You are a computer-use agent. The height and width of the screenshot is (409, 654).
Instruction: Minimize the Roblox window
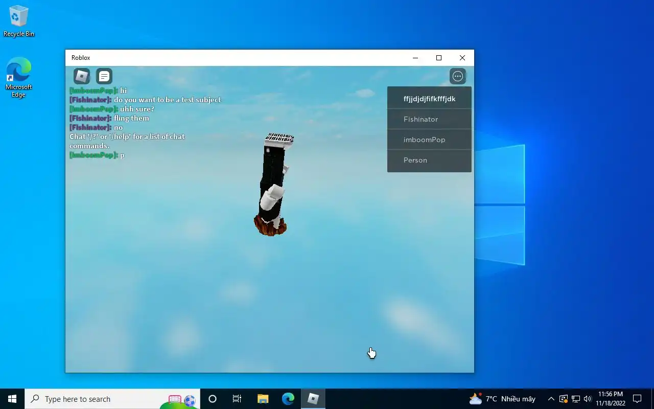(415, 58)
